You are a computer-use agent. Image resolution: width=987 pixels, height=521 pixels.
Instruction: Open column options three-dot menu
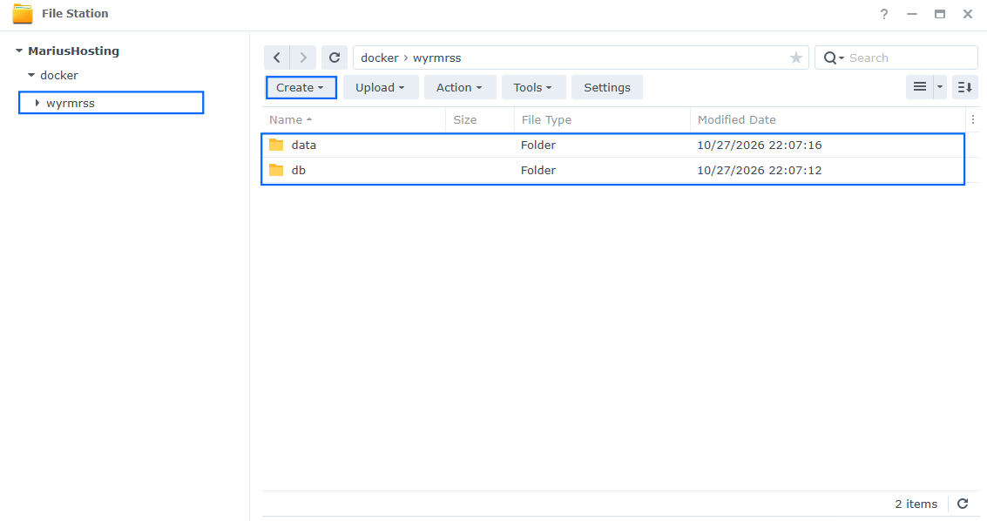(972, 119)
